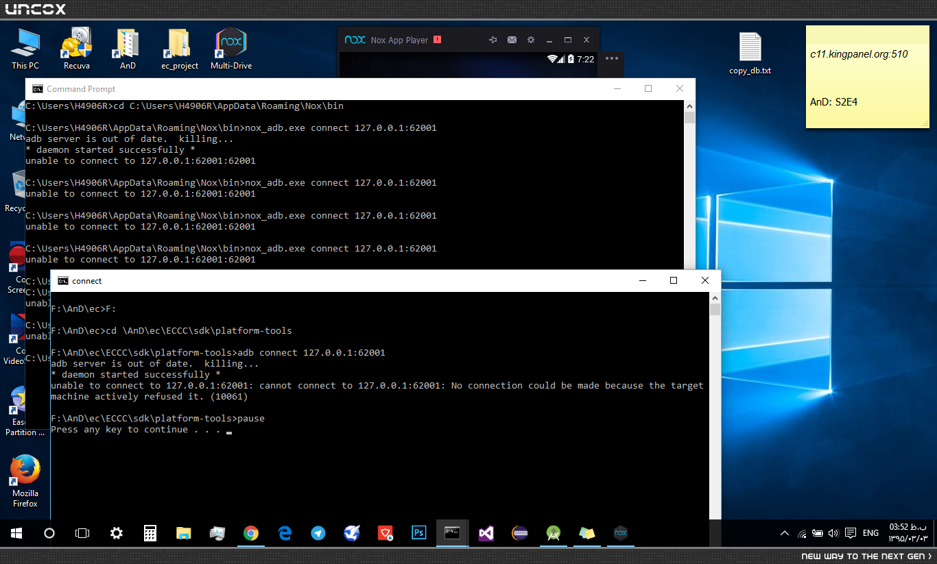937x564 pixels.
Task: Click the 'adb connect 127.0.0.1:62001' command line
Action: (218, 353)
